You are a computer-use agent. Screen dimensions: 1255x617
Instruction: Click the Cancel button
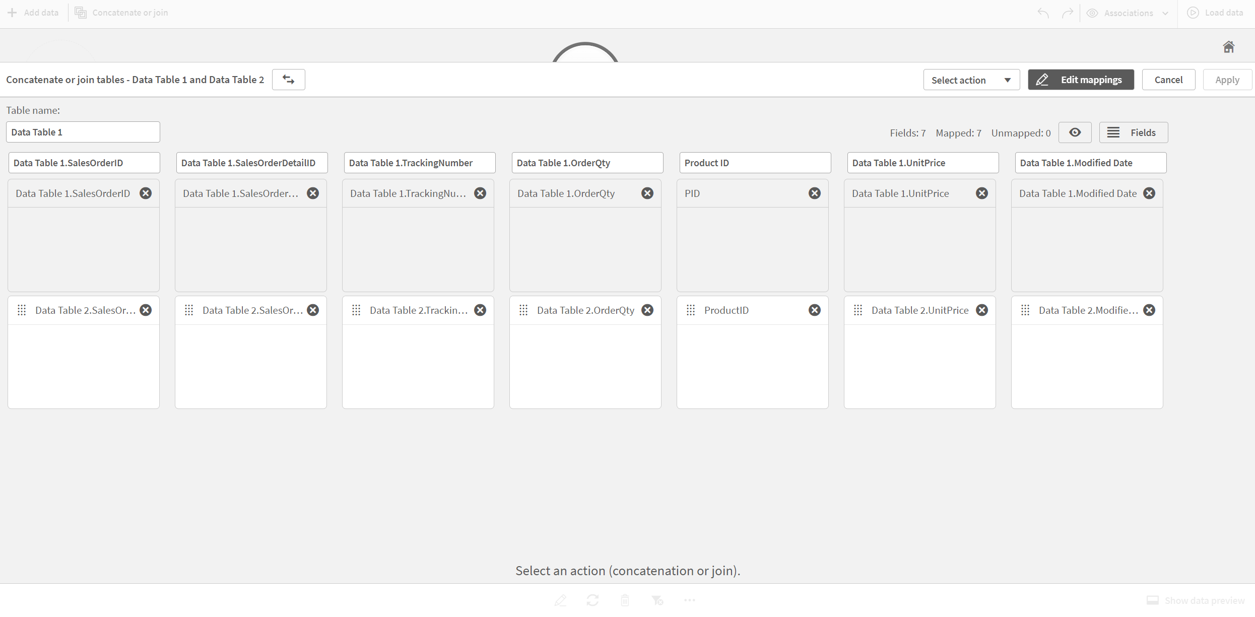(1168, 79)
